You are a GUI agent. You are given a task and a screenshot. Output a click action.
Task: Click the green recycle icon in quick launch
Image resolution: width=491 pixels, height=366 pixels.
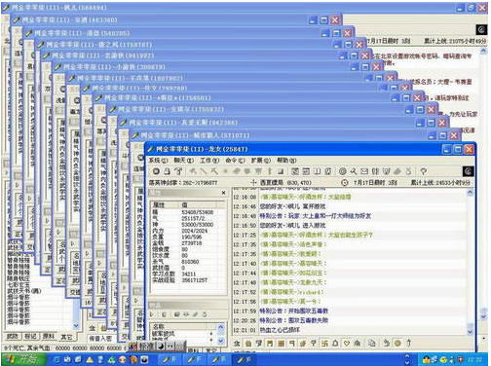click(111, 359)
